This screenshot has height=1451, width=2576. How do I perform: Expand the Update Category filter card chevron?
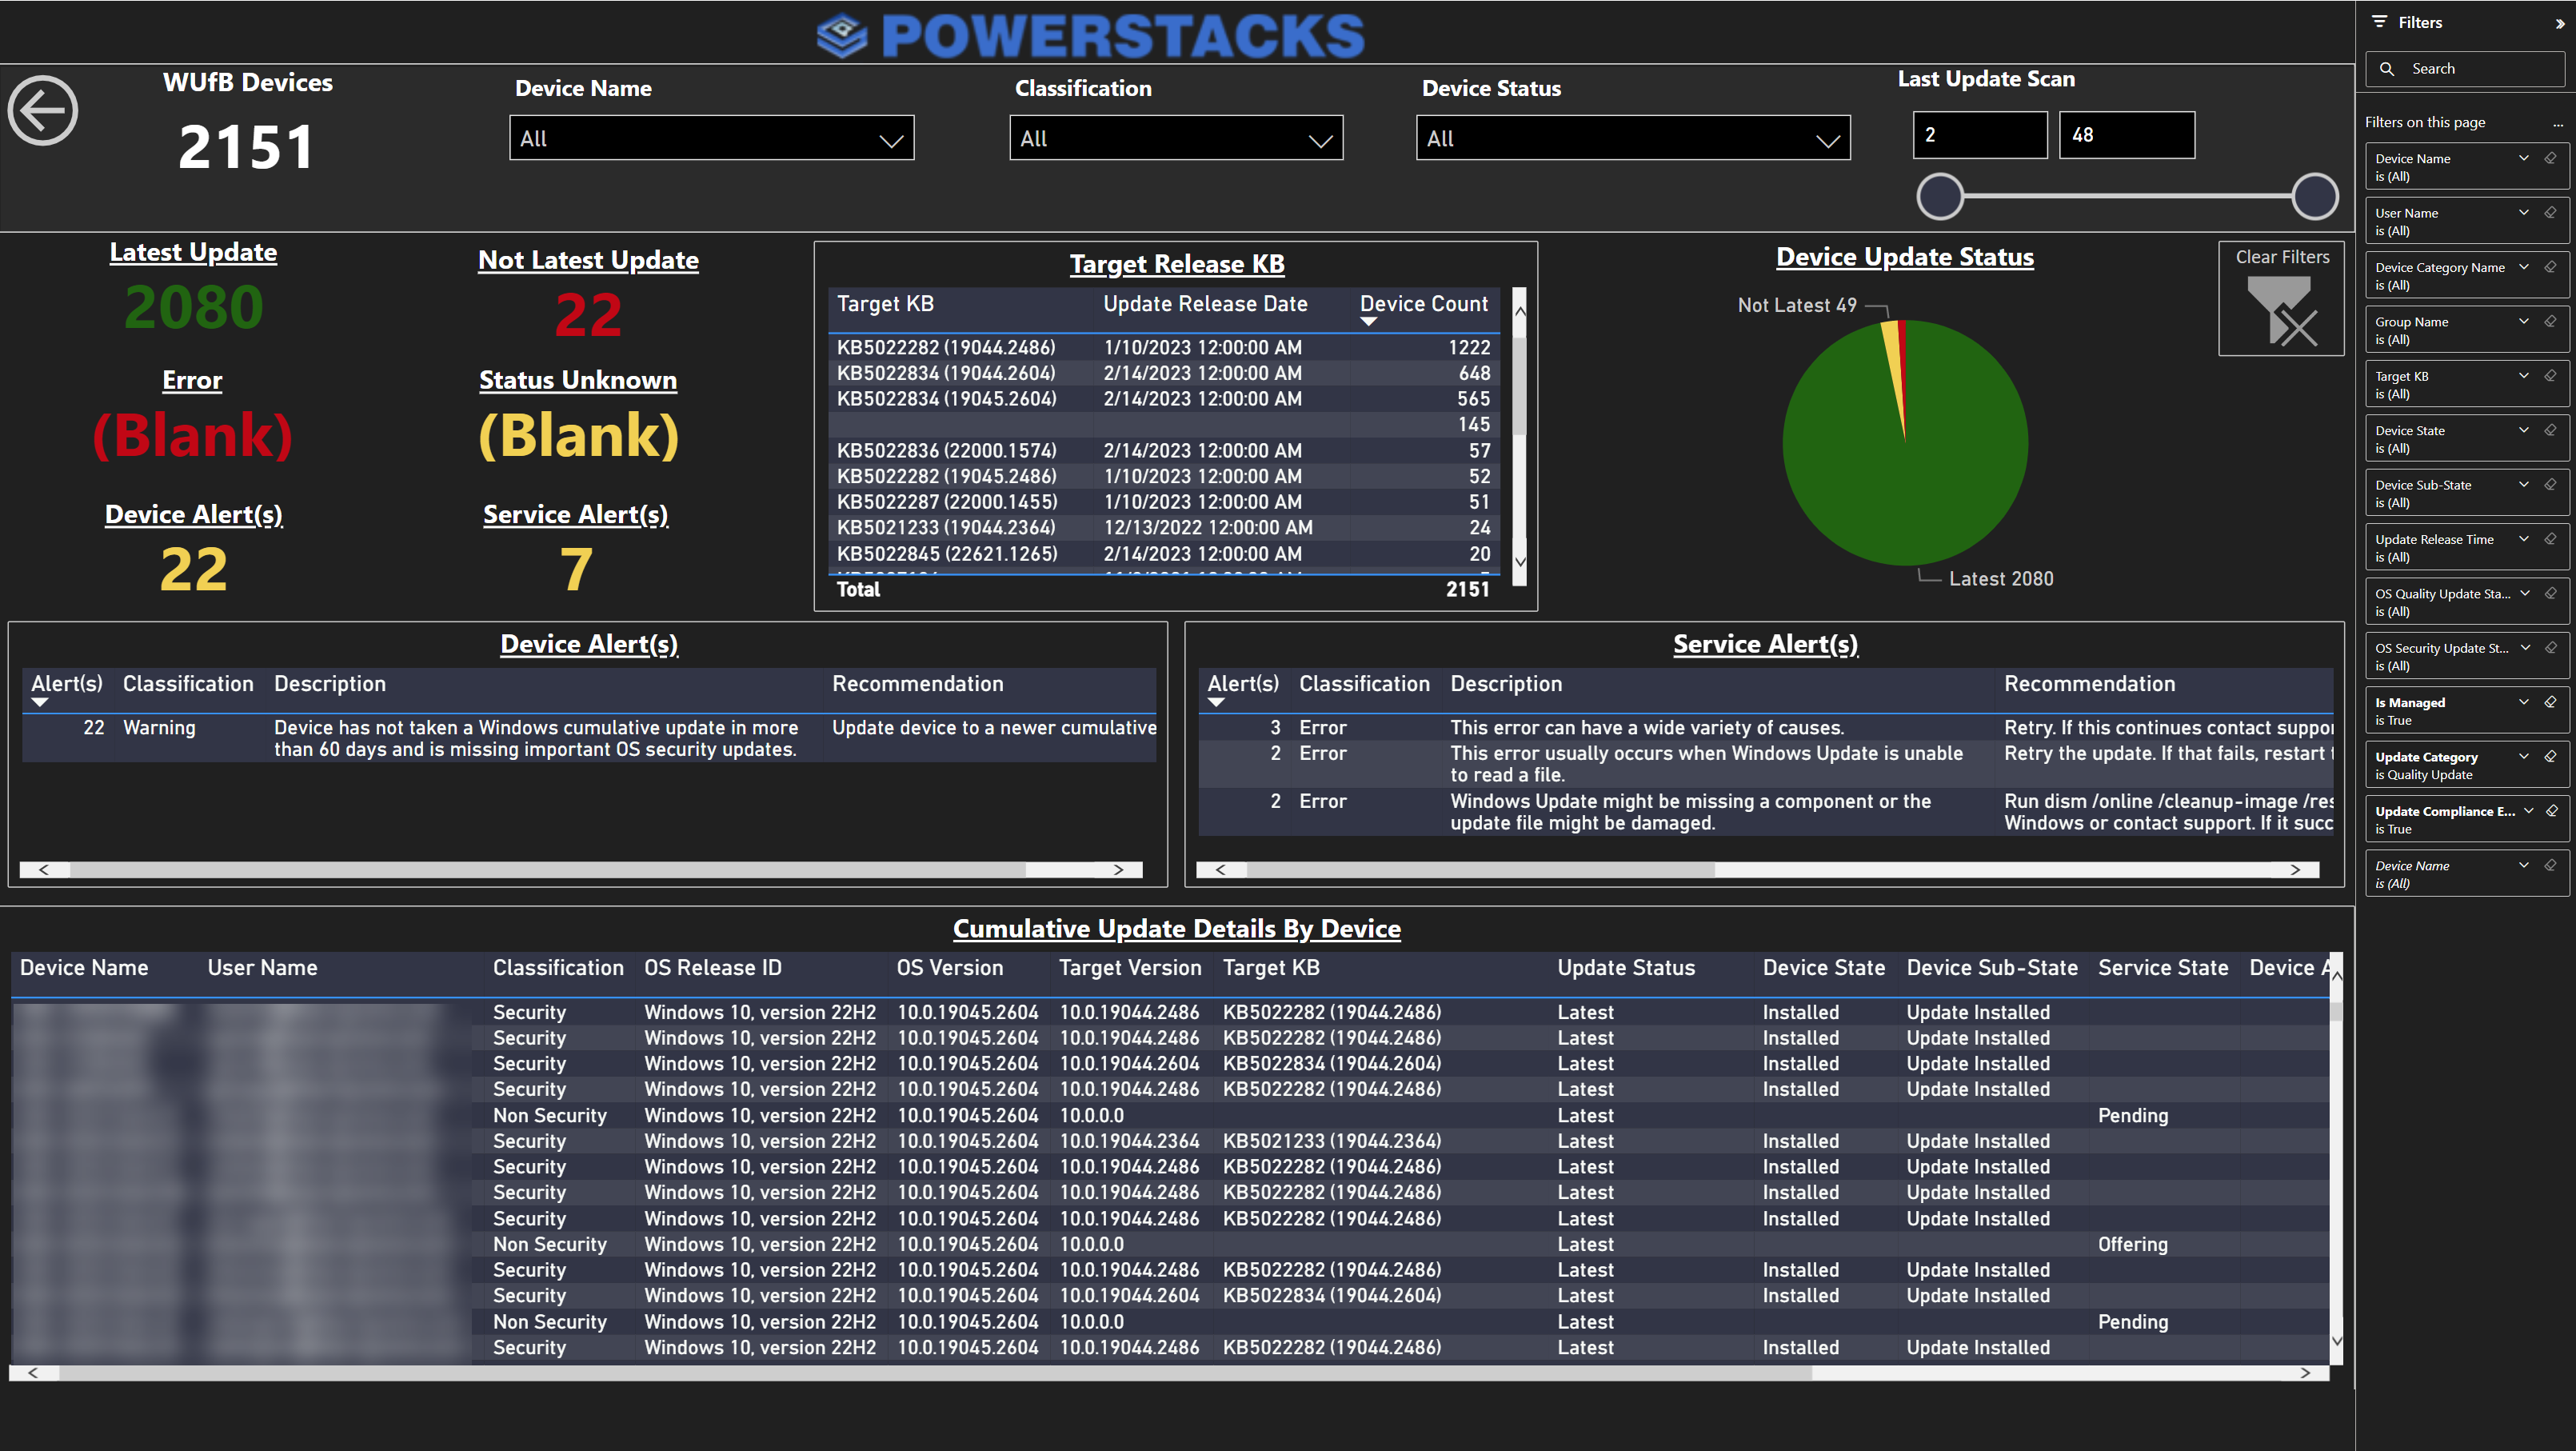[x=2524, y=756]
